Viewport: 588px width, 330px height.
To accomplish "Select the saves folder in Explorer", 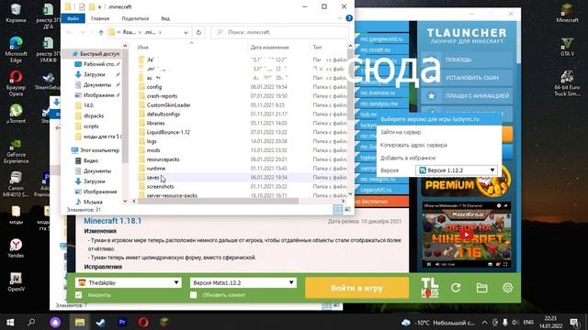I will click(x=153, y=177).
